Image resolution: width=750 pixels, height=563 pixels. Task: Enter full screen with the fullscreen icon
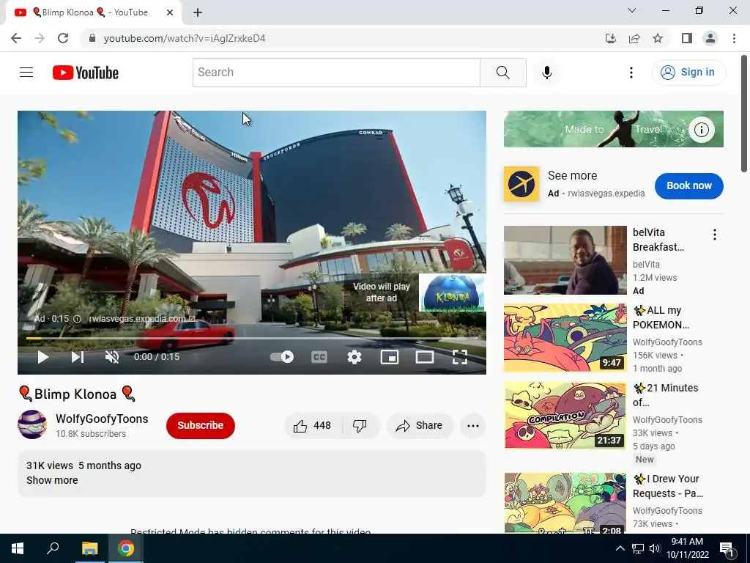pos(460,357)
